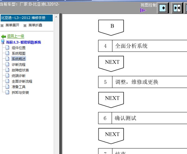Screen dimensions: 187x154
Task: Click the vertical panel splitter bar
Action: tap(60, 84)
